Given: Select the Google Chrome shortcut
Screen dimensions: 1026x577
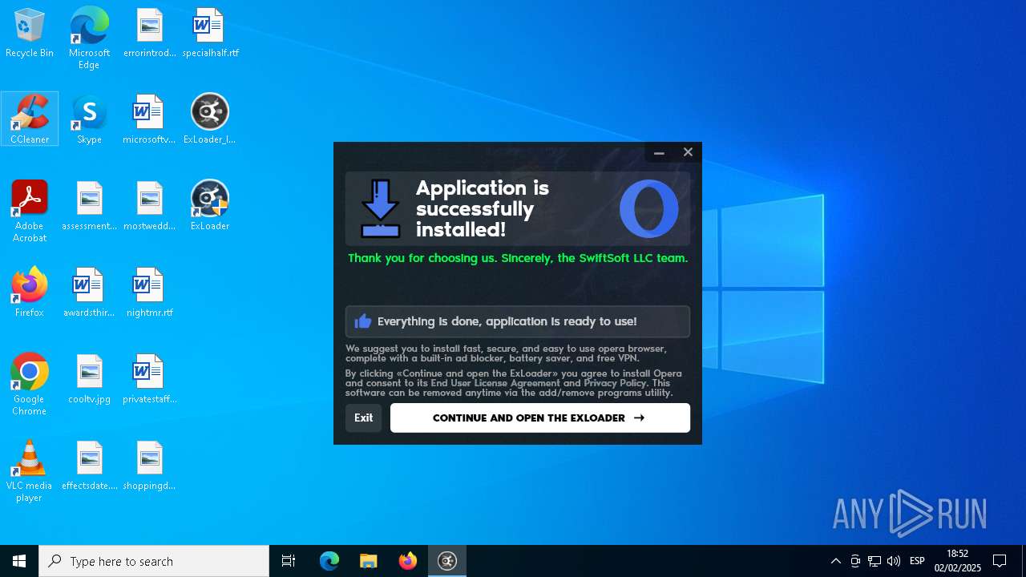Looking at the screenshot, I should click(30, 384).
